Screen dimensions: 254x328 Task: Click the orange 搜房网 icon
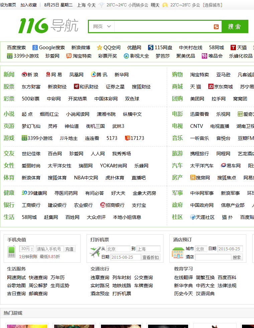pos(193,177)
